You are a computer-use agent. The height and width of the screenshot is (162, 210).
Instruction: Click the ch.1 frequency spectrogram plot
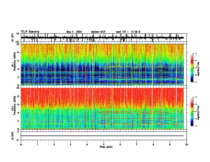click(102, 65)
